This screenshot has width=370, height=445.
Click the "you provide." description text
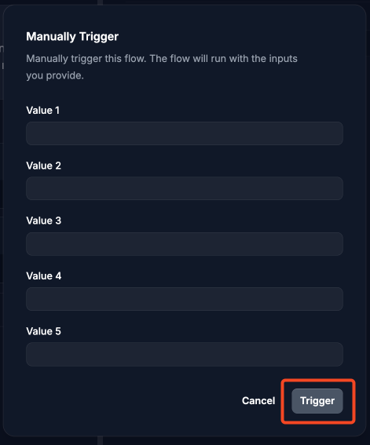[x=55, y=75]
